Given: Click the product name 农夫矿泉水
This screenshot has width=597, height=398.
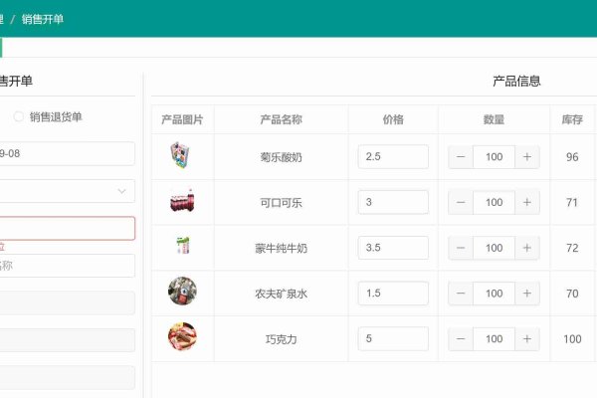Looking at the screenshot, I should pyautogui.click(x=281, y=294).
